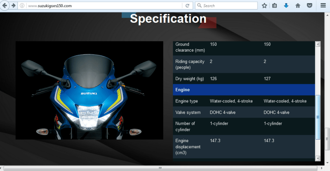
Task: Focus the Search input field
Action: click(231, 6)
